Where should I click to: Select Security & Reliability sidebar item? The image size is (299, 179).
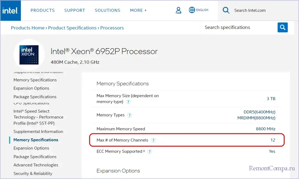(x=33, y=173)
